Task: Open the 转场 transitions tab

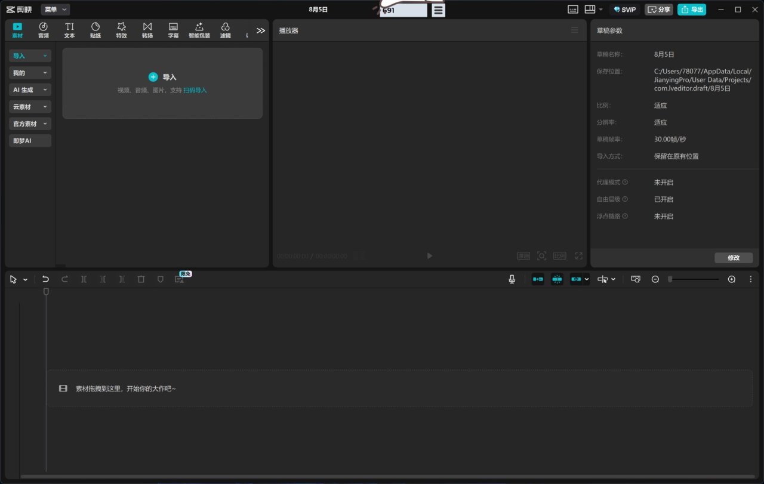Action: tap(147, 30)
